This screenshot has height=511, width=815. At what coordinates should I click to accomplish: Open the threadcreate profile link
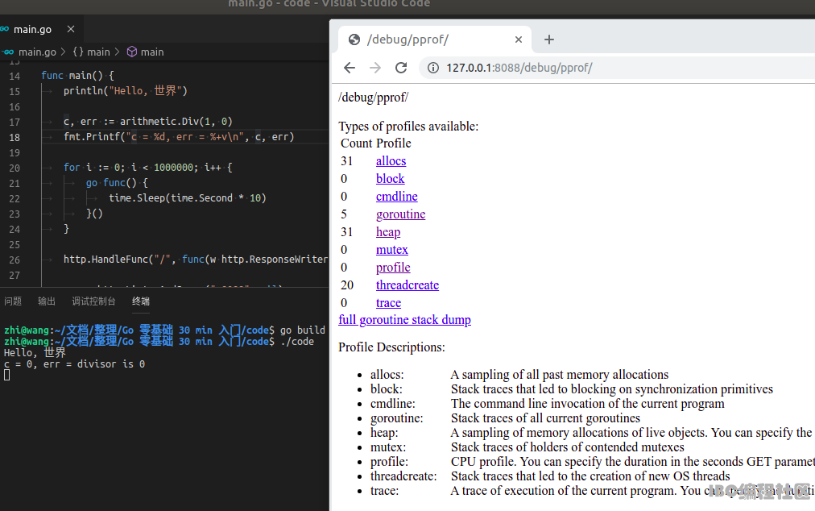[407, 285]
